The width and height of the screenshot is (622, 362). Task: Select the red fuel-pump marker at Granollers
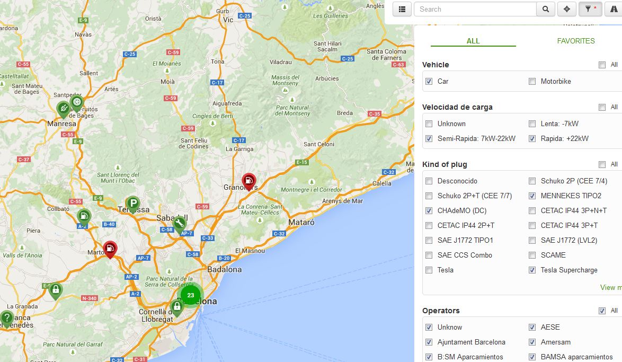pyautogui.click(x=248, y=182)
